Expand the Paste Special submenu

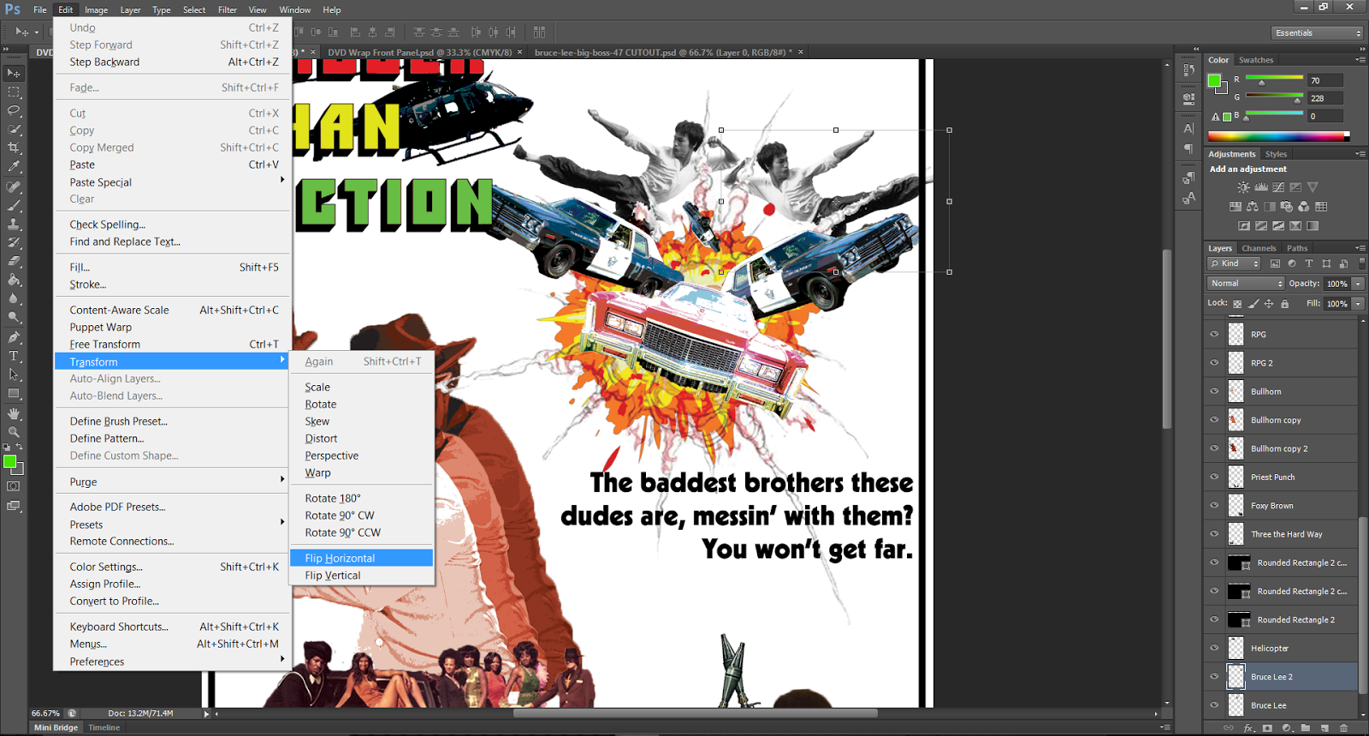(x=174, y=182)
